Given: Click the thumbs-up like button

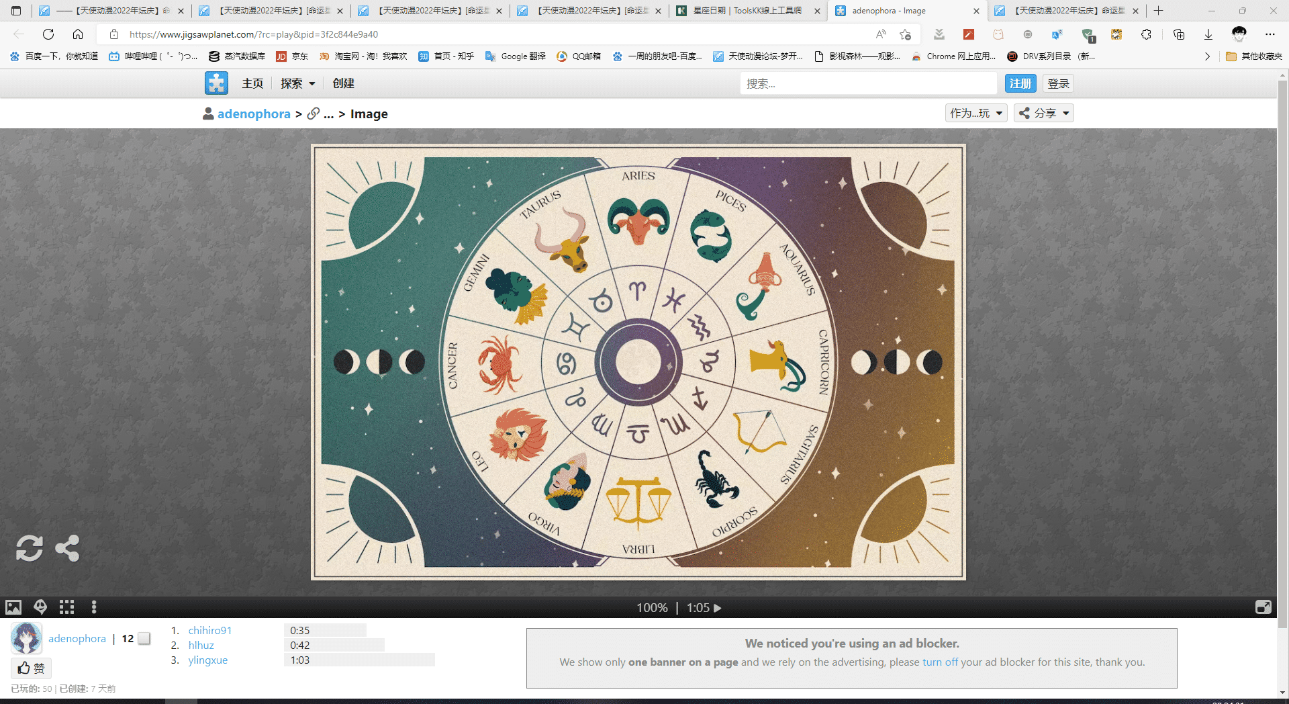Looking at the screenshot, I should click(31, 668).
